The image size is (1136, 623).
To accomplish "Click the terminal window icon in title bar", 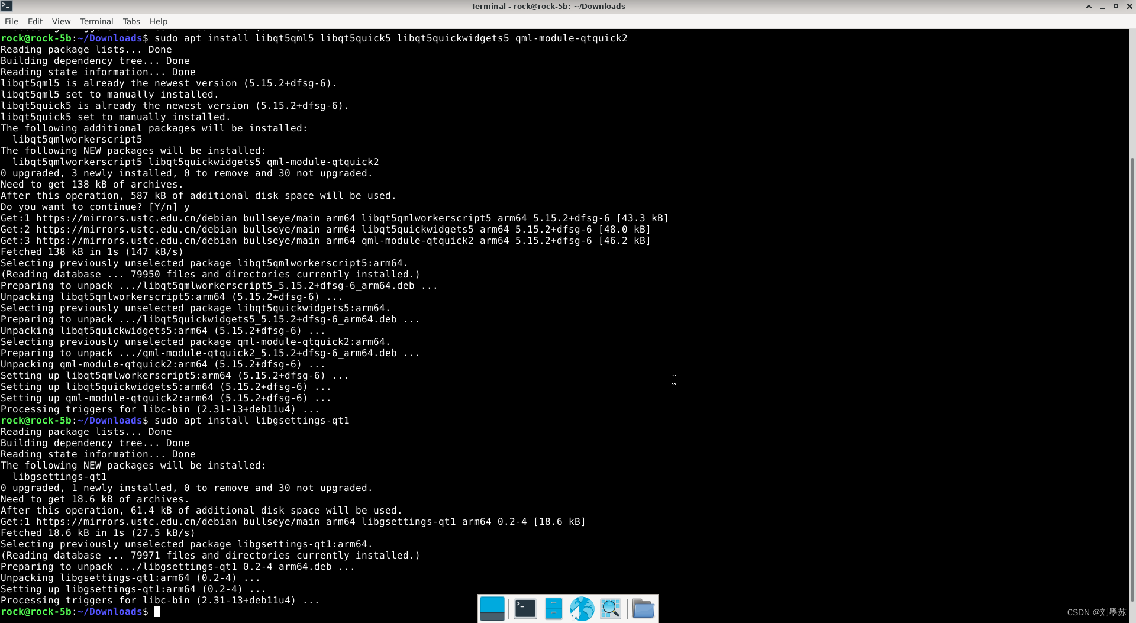I will (x=7, y=6).
